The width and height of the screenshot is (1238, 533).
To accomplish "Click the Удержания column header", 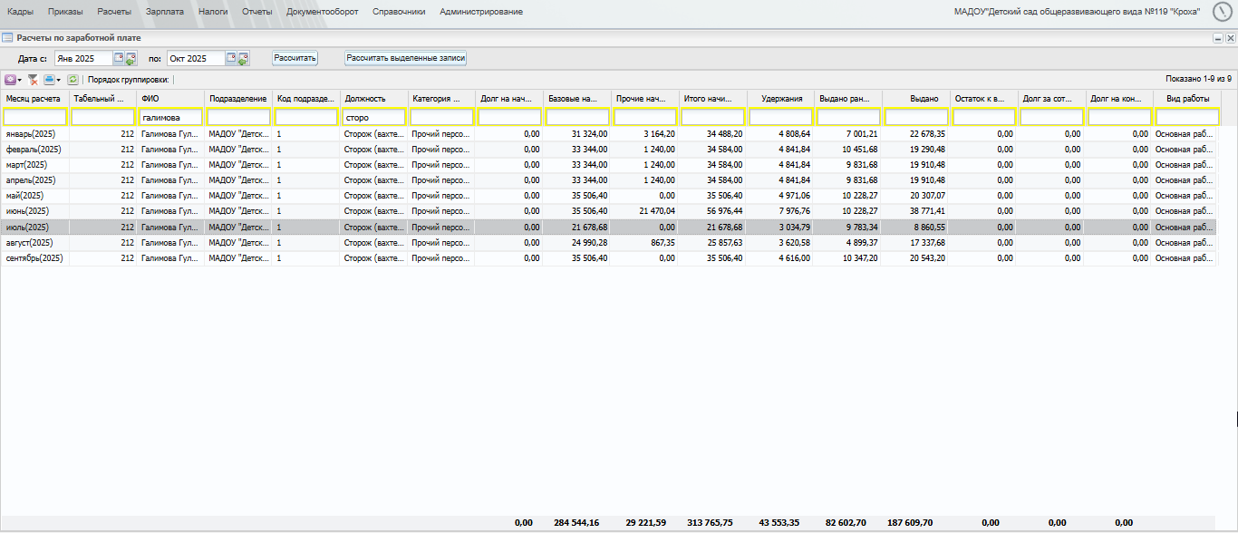I will click(x=781, y=98).
